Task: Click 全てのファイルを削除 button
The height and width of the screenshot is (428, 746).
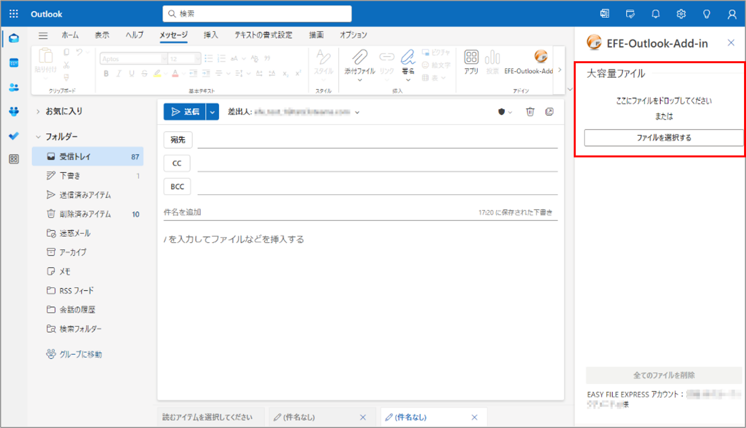Action: click(x=664, y=375)
